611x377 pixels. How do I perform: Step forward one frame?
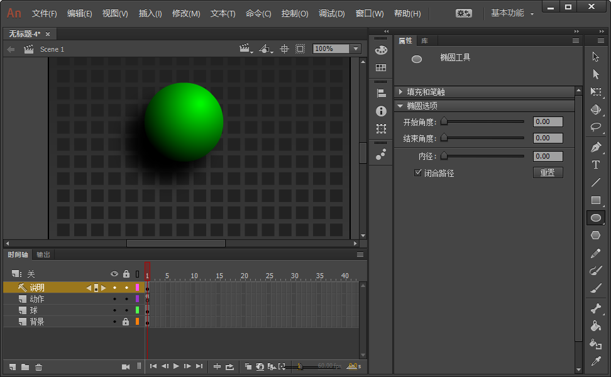click(187, 366)
